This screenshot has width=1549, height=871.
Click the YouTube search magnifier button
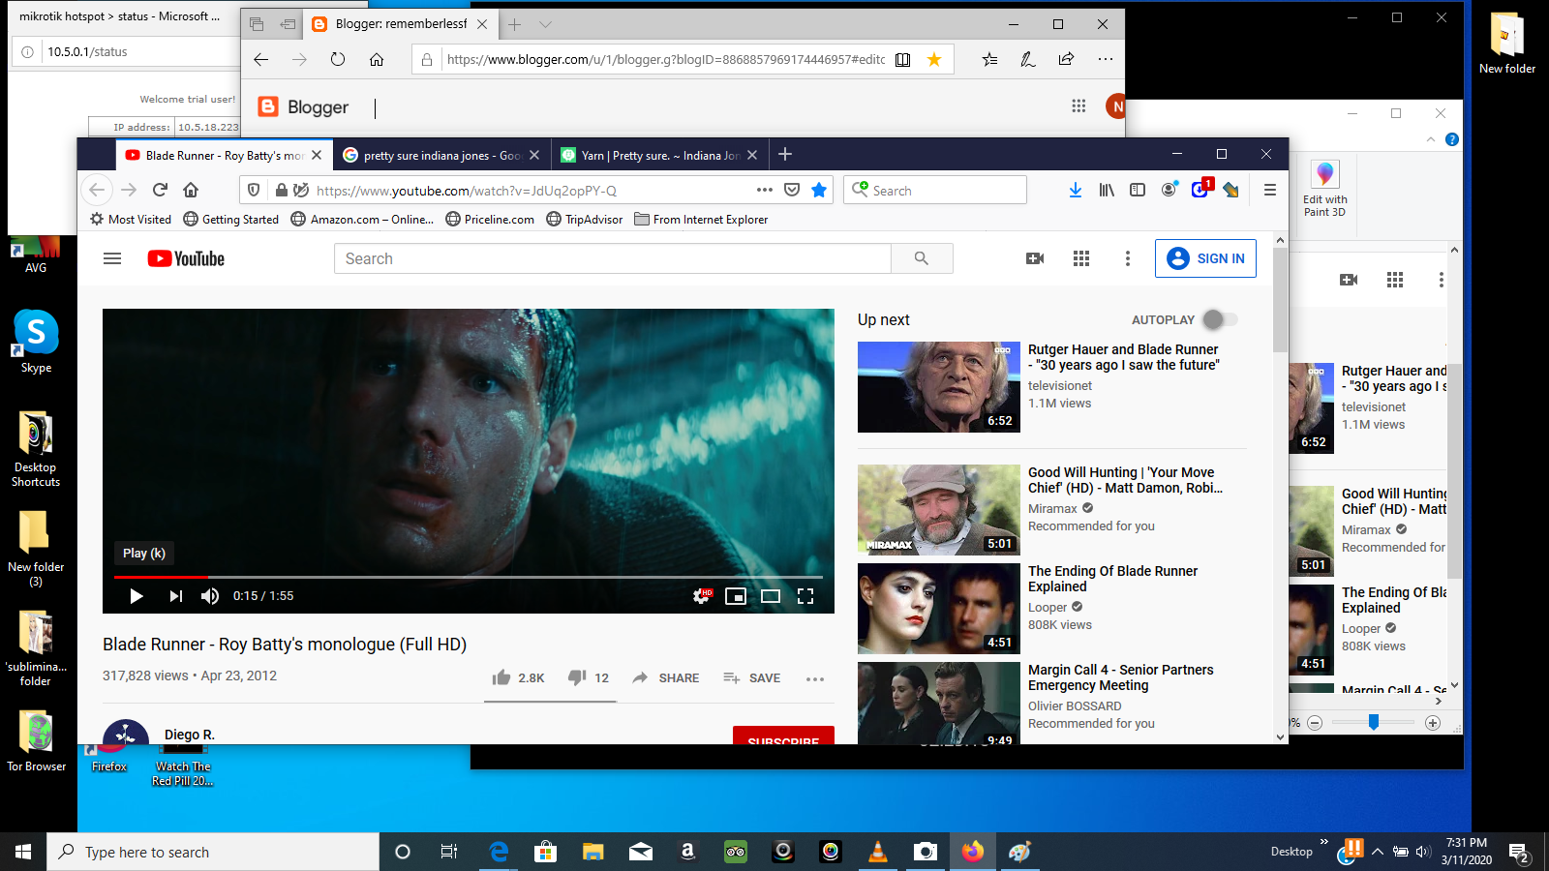coord(922,258)
